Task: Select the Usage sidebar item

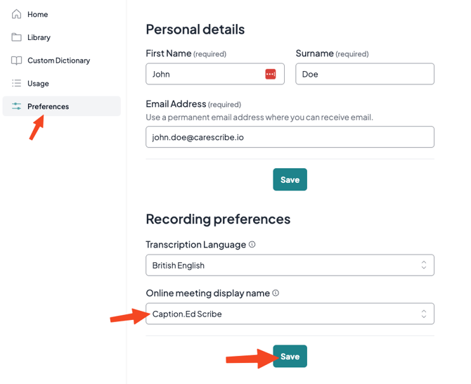Action: point(38,84)
